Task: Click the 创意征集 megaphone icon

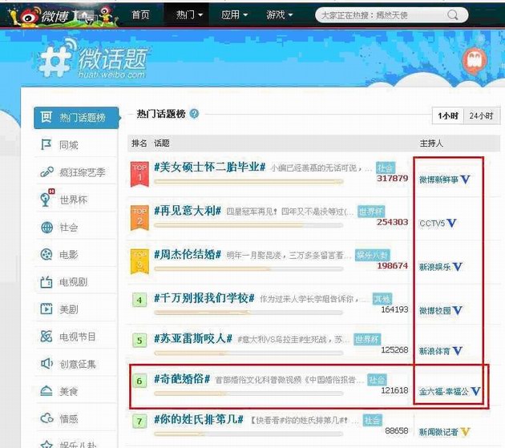Action: 46,364
